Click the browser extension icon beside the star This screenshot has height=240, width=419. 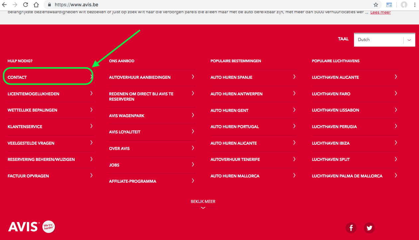[x=389, y=5]
